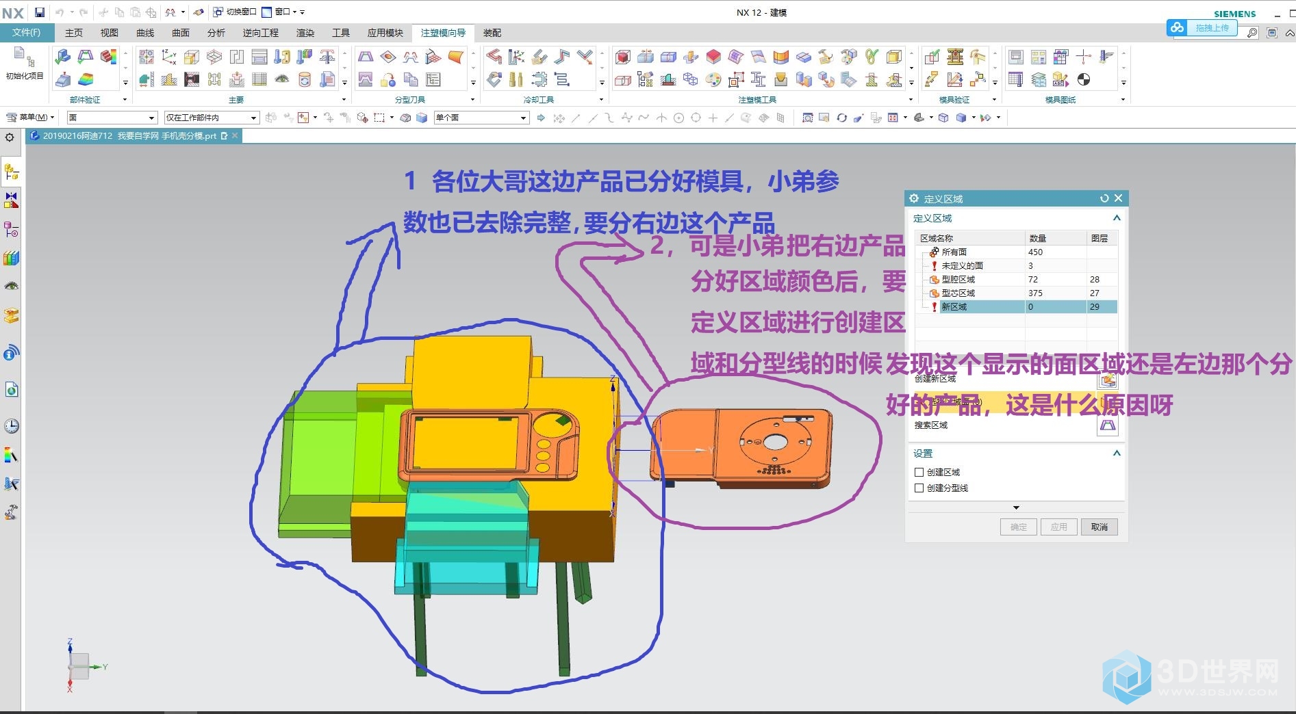The width and height of the screenshot is (1296, 714).
Task: Open the color palette icon in the Injection Mold Tools (注塑模工具) group
Action: pyautogui.click(x=713, y=79)
